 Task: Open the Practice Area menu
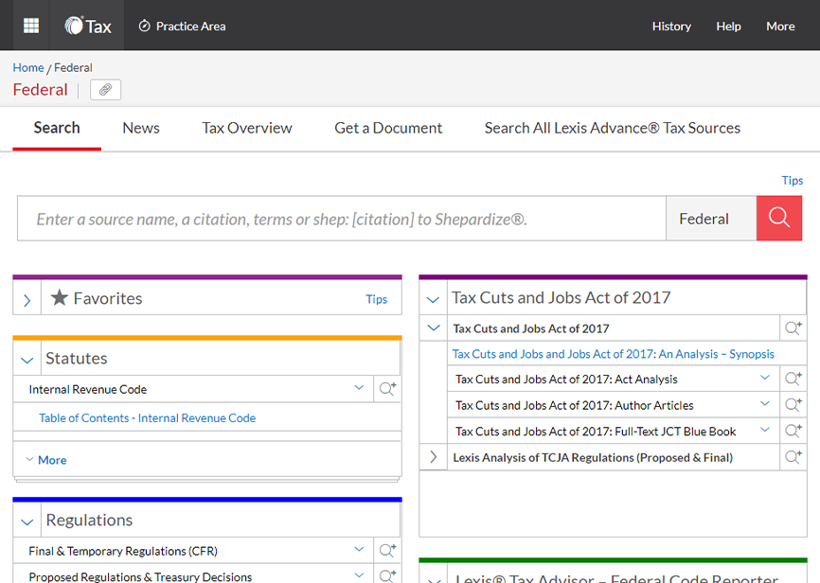pos(182,26)
